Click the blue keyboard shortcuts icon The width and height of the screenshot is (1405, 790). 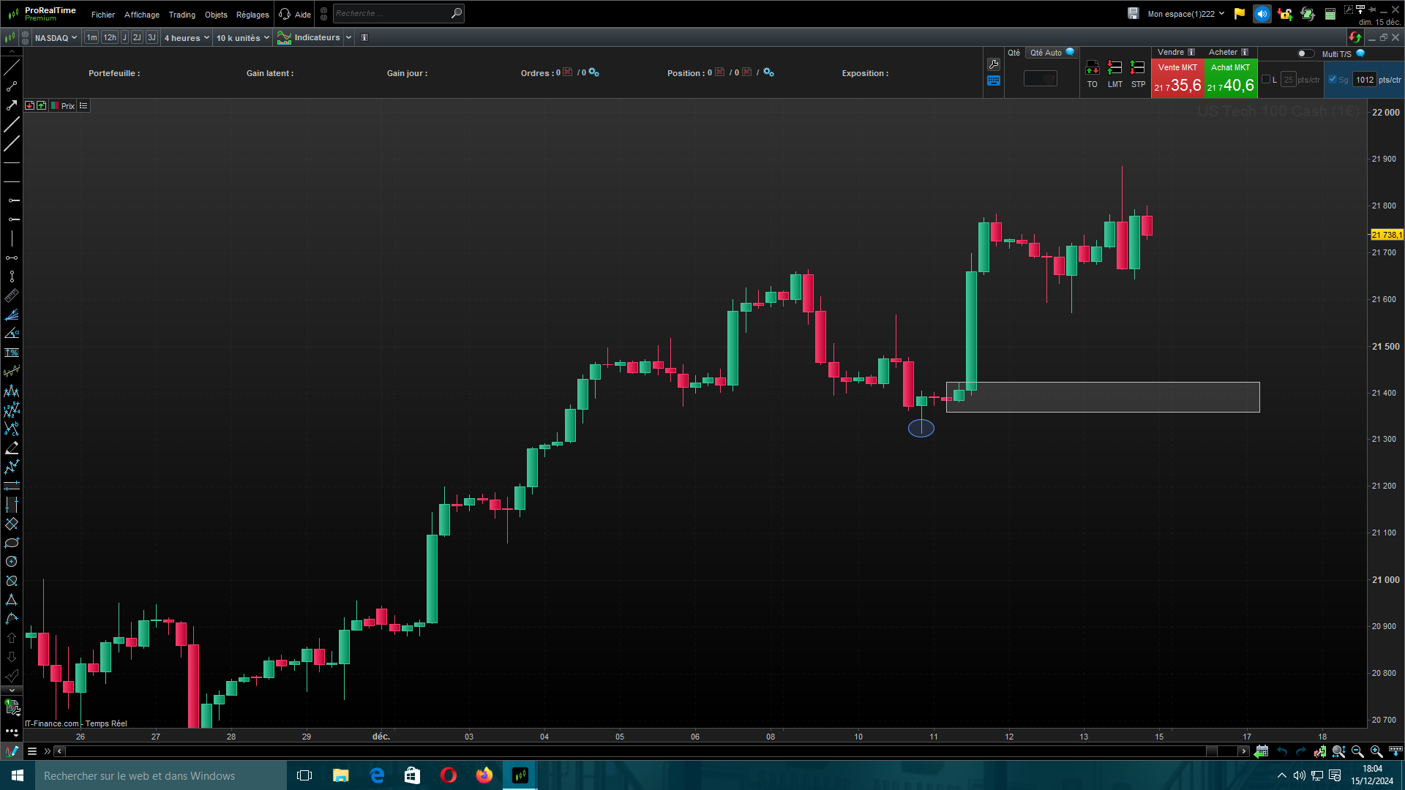pos(994,81)
